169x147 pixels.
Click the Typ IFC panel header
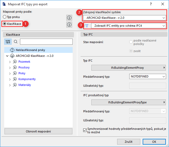[124, 35]
